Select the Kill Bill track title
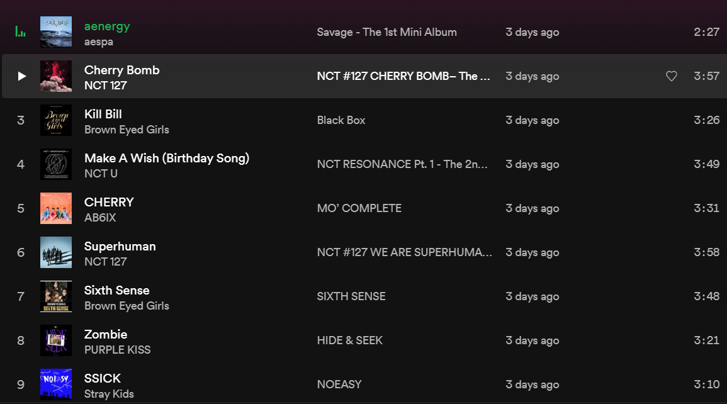This screenshot has height=404, width=727. click(103, 114)
